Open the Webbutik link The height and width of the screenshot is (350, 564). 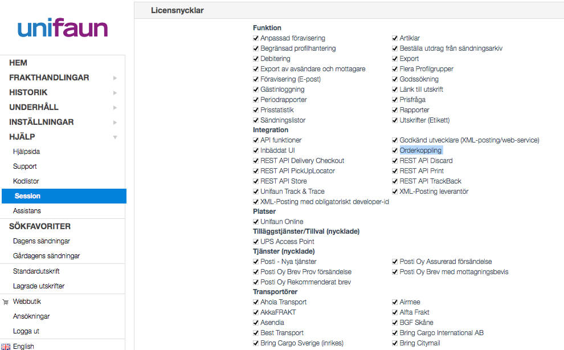pyautogui.click(x=27, y=302)
